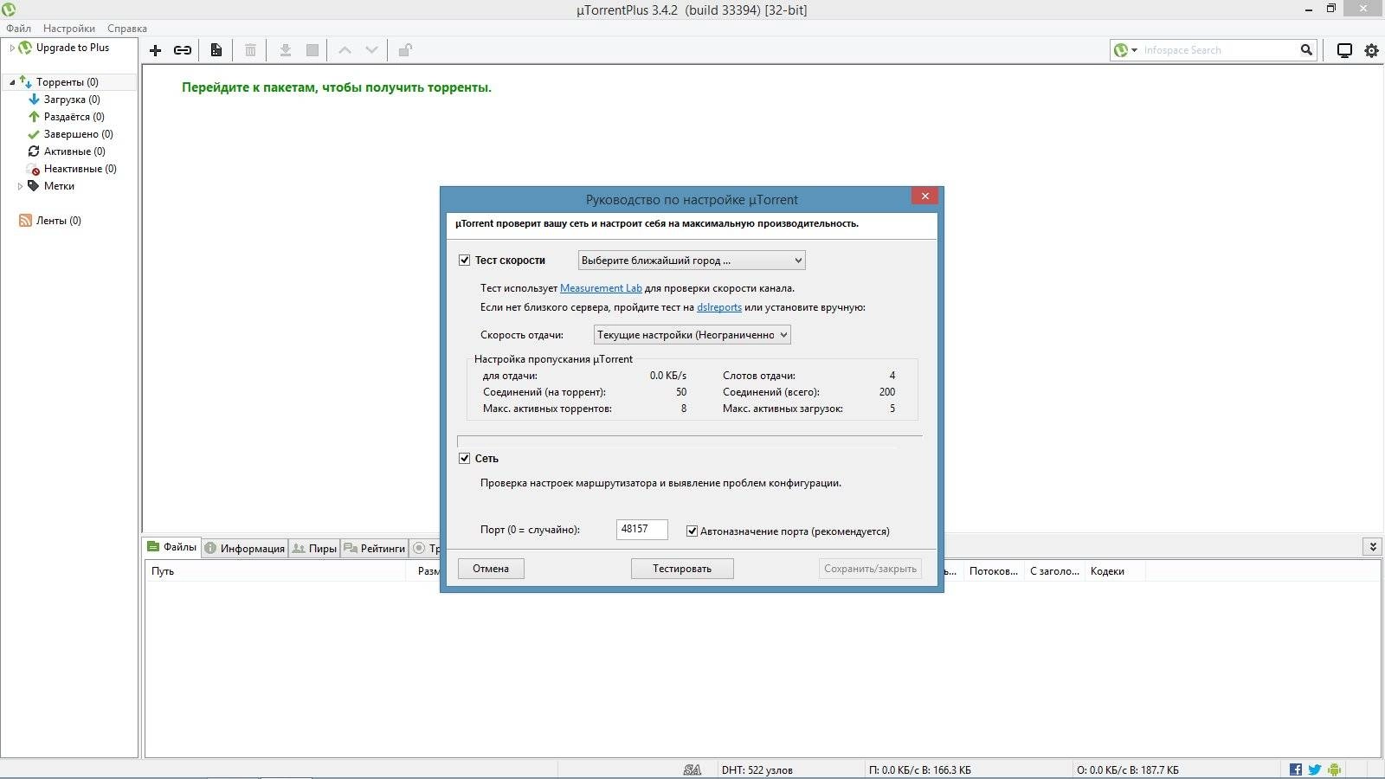The width and height of the screenshot is (1385, 779).
Task: Select the Create New Torrent icon
Action: (x=216, y=50)
